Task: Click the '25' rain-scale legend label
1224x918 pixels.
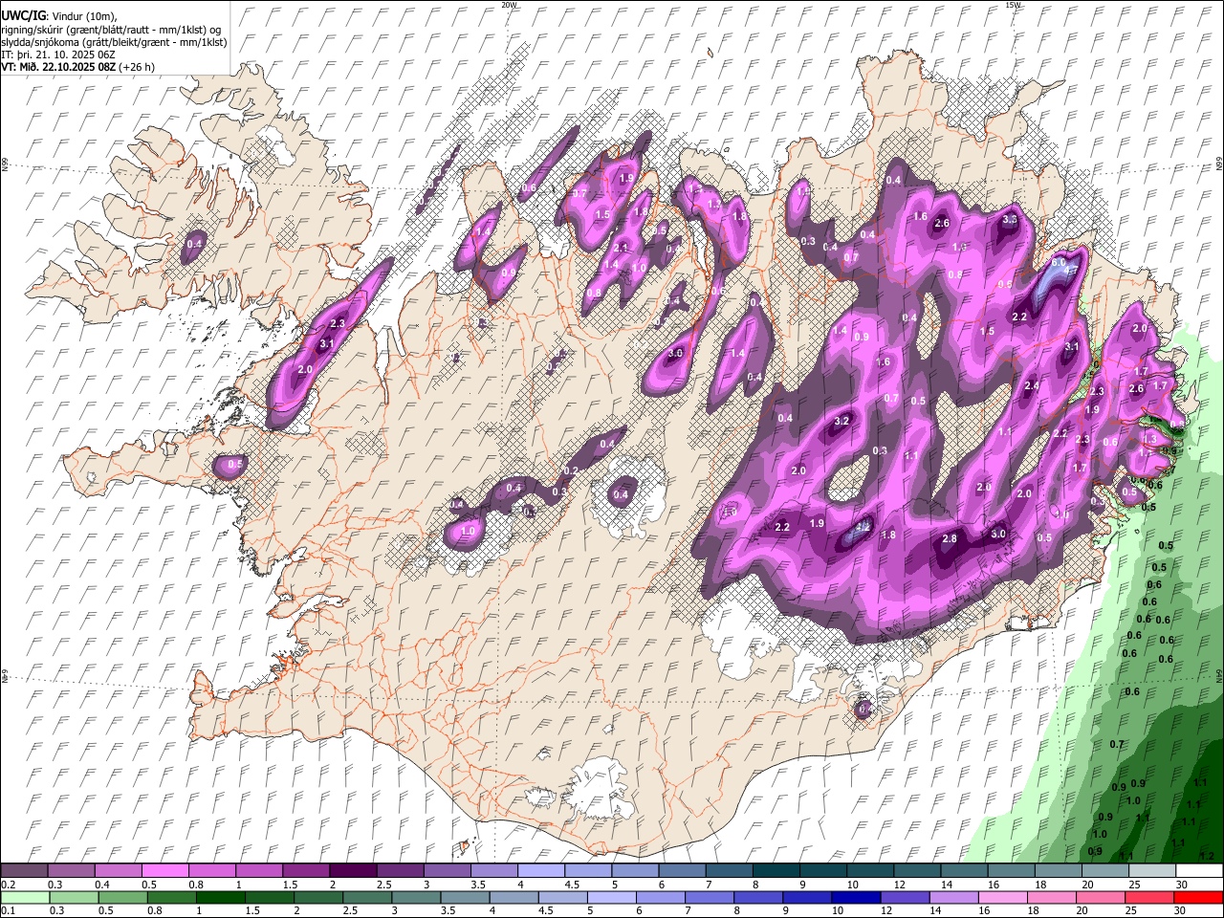Action: [x=1132, y=911]
